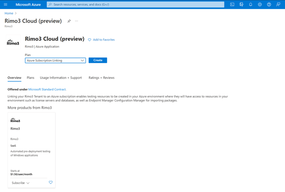Click the '$1.50/user/month' price text
This screenshot has height=192, width=285.
click(22, 174)
